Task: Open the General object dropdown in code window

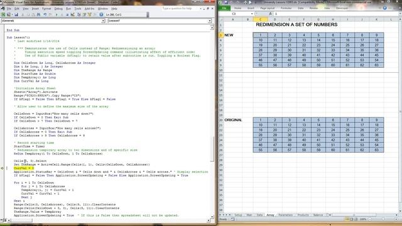Action: (103, 21)
